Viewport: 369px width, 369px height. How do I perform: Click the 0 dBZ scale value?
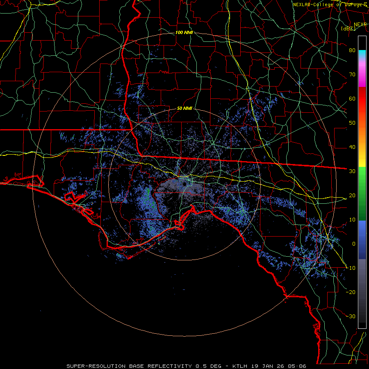353,244
